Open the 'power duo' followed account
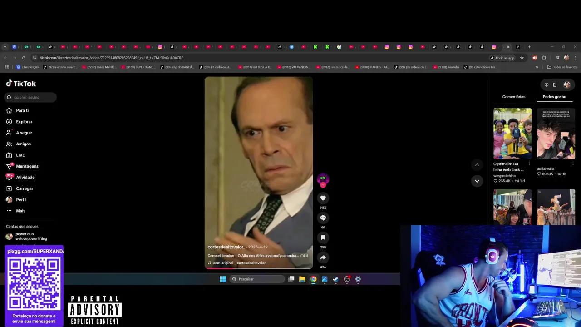The image size is (581, 327). click(x=27, y=236)
